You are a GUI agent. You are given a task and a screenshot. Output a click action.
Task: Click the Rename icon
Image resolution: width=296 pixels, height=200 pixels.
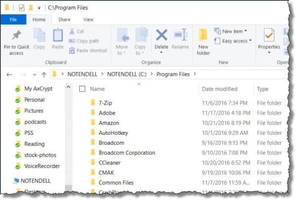point(181,35)
